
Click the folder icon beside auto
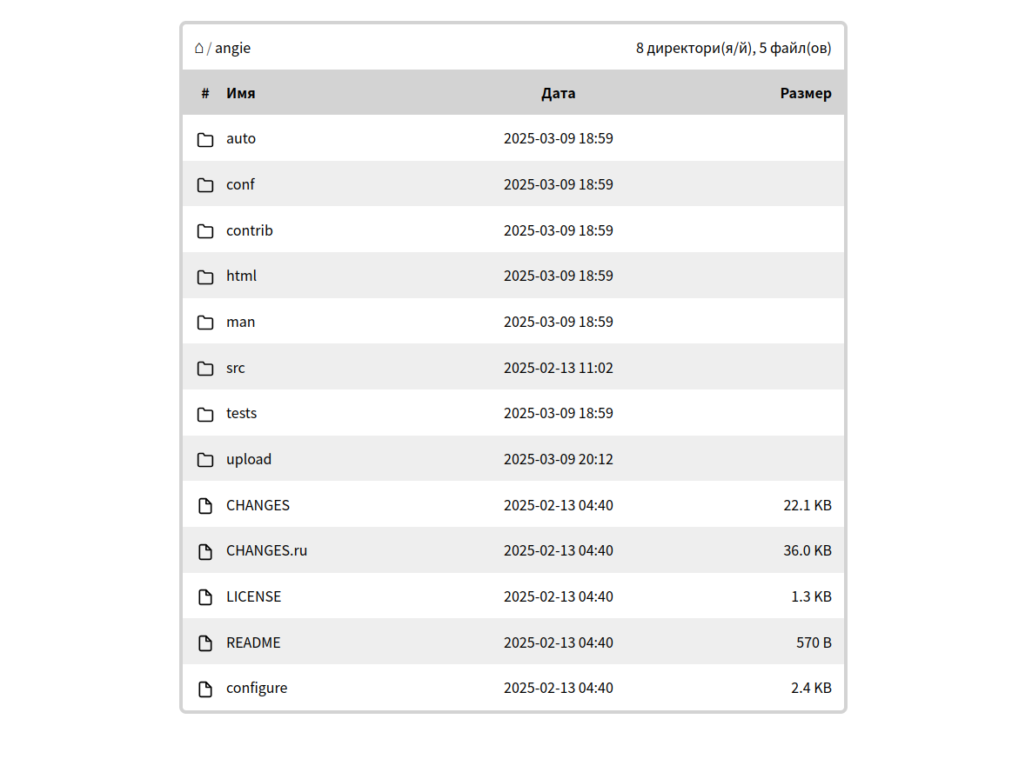[205, 139]
